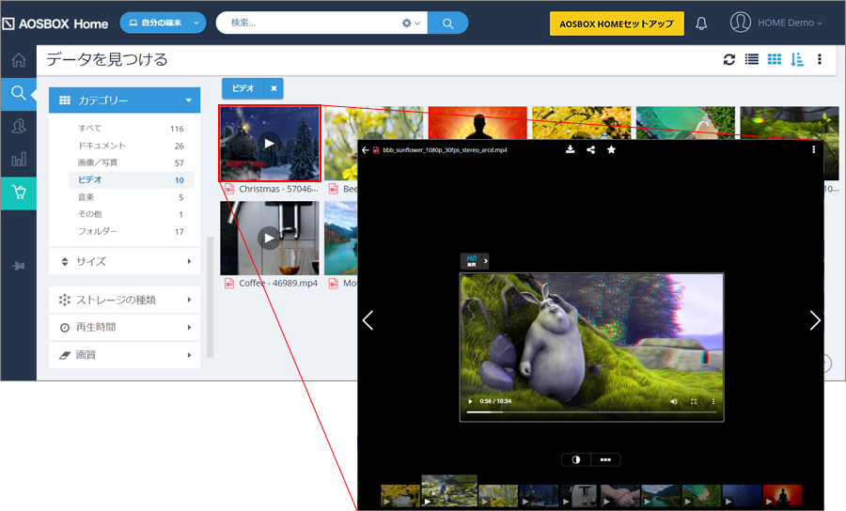Switch to grid view
This screenshot has height=511, width=846.
pos(775,60)
